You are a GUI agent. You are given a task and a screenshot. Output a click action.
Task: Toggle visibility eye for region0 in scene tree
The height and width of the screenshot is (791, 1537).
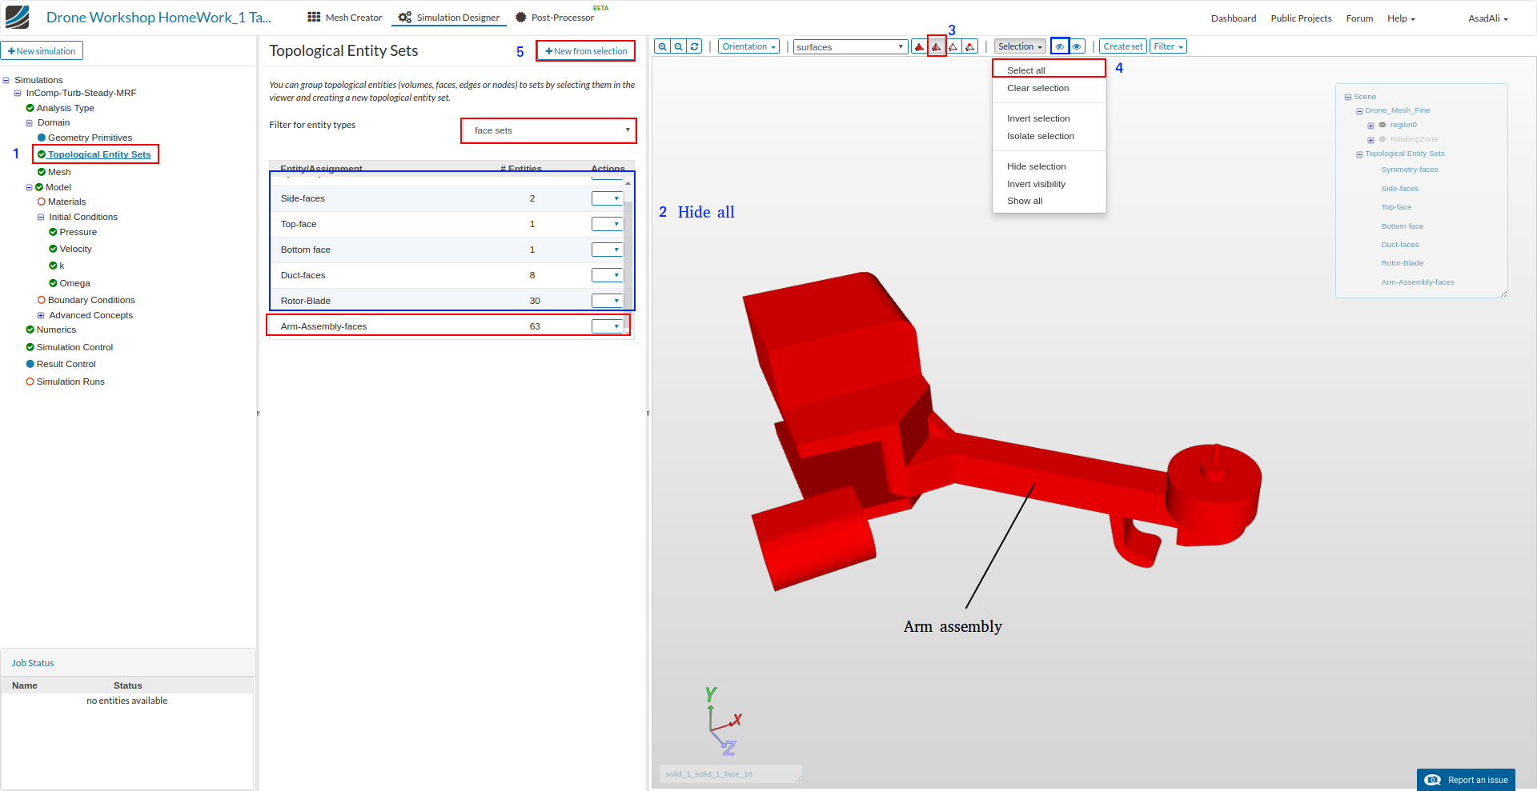1382,125
